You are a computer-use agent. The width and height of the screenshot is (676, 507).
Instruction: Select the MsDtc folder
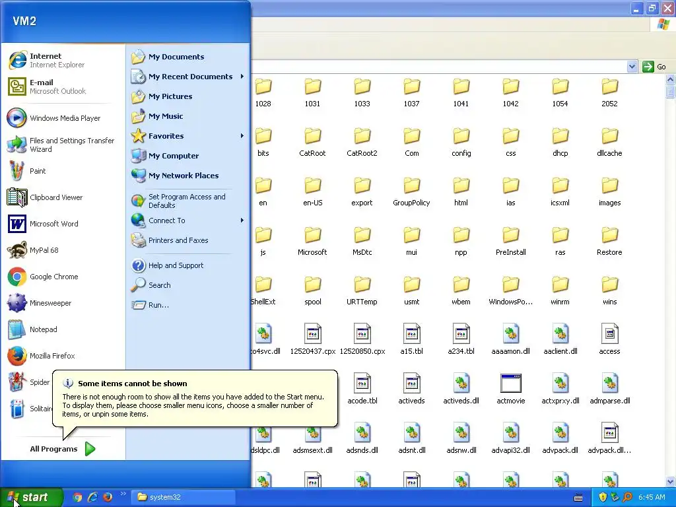pos(362,240)
